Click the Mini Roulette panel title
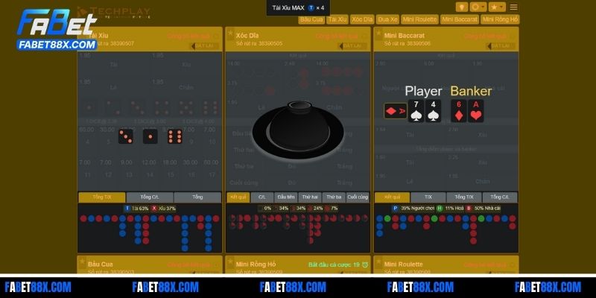 pos(403,264)
